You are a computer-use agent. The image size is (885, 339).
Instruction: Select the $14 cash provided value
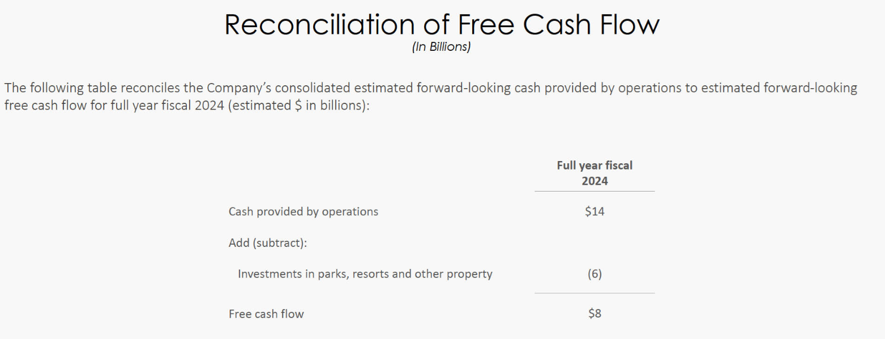click(x=595, y=211)
